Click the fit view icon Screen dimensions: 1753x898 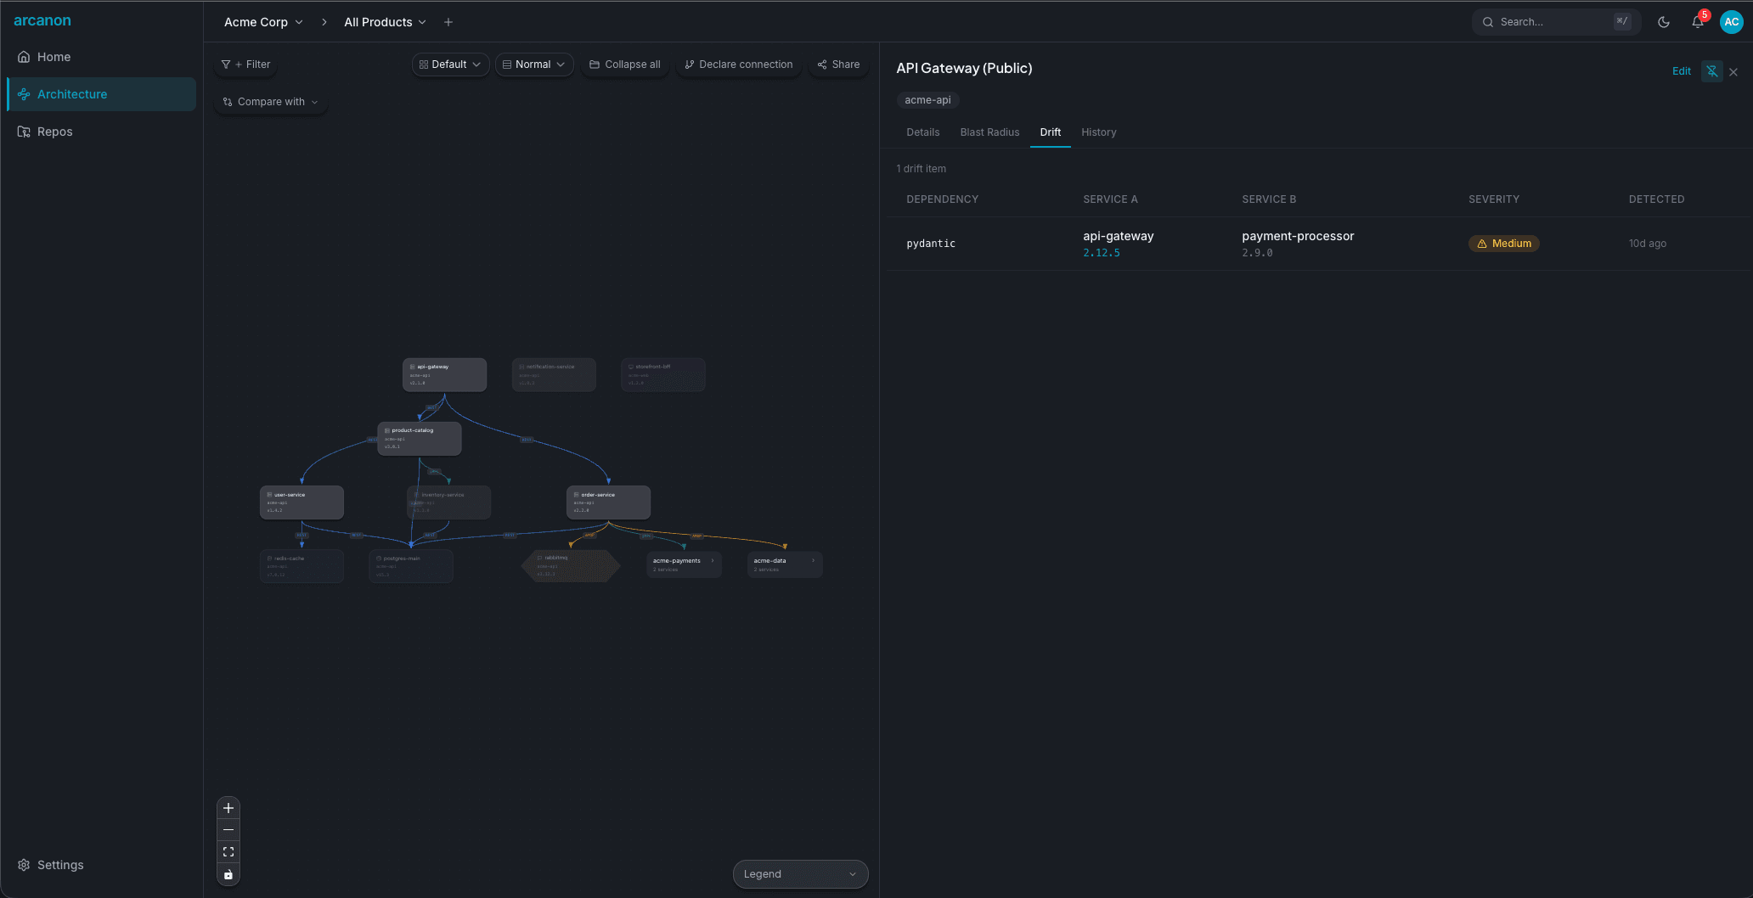coord(228,852)
